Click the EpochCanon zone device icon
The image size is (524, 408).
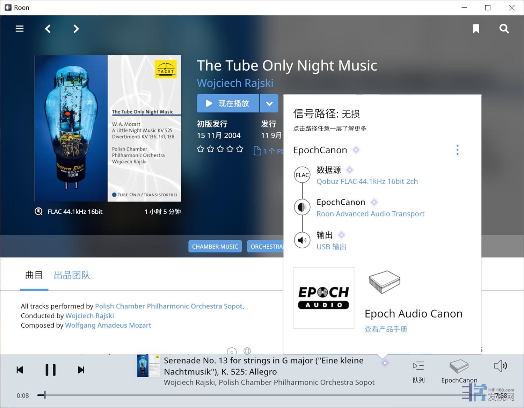click(459, 366)
